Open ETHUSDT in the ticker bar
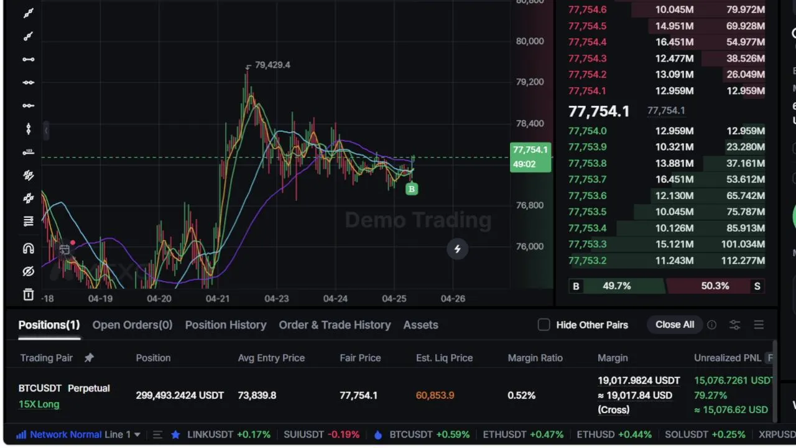Screen dimensions: 796x448 (x=522, y=434)
